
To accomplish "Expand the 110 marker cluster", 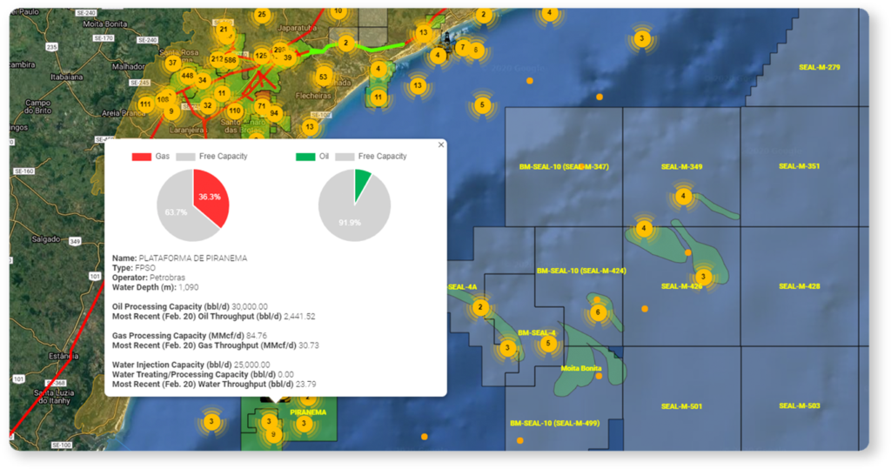I will [234, 111].
